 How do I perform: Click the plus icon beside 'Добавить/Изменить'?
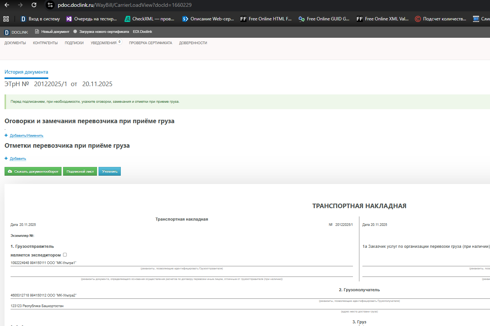click(6, 135)
